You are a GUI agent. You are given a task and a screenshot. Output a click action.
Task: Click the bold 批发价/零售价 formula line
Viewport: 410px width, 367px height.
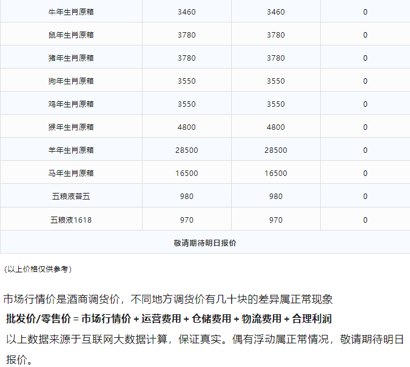pyautogui.click(x=169, y=319)
